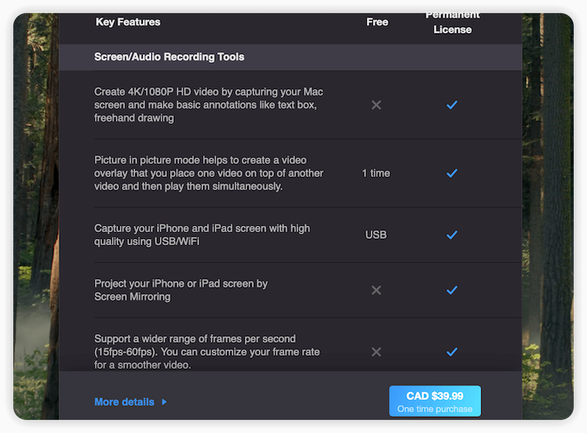Click the '1 time' label in Free column
This screenshot has height=433, width=587.
[376, 173]
